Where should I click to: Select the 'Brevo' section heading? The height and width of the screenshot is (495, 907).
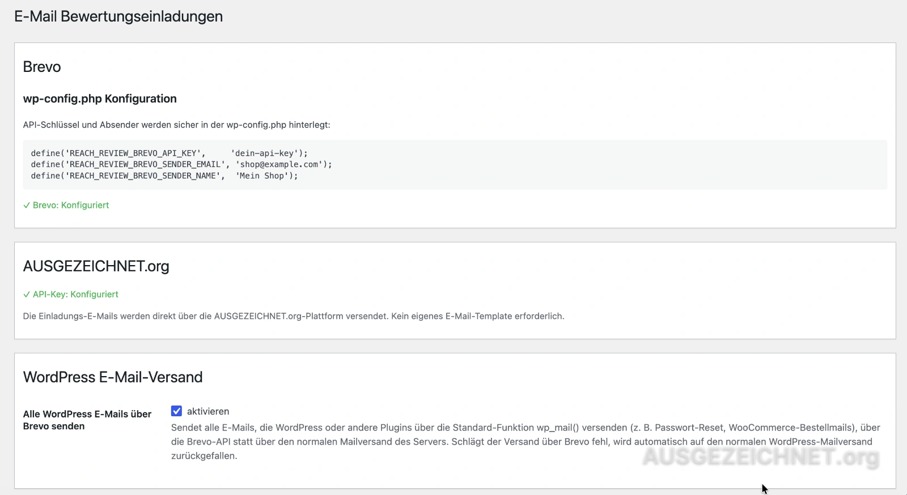click(42, 67)
